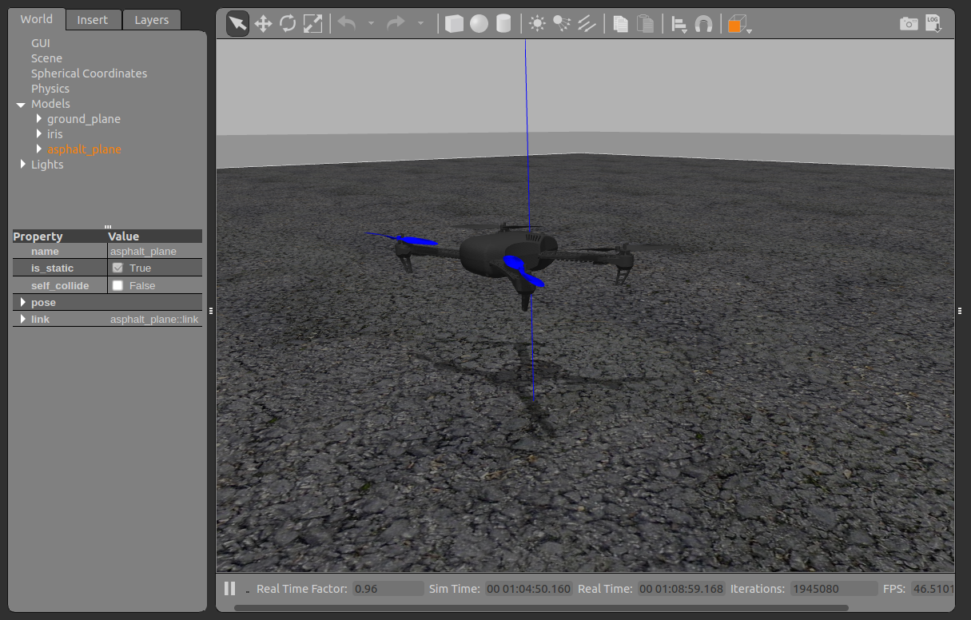Select the translate mode tool
This screenshot has height=620, width=971.
(x=263, y=24)
